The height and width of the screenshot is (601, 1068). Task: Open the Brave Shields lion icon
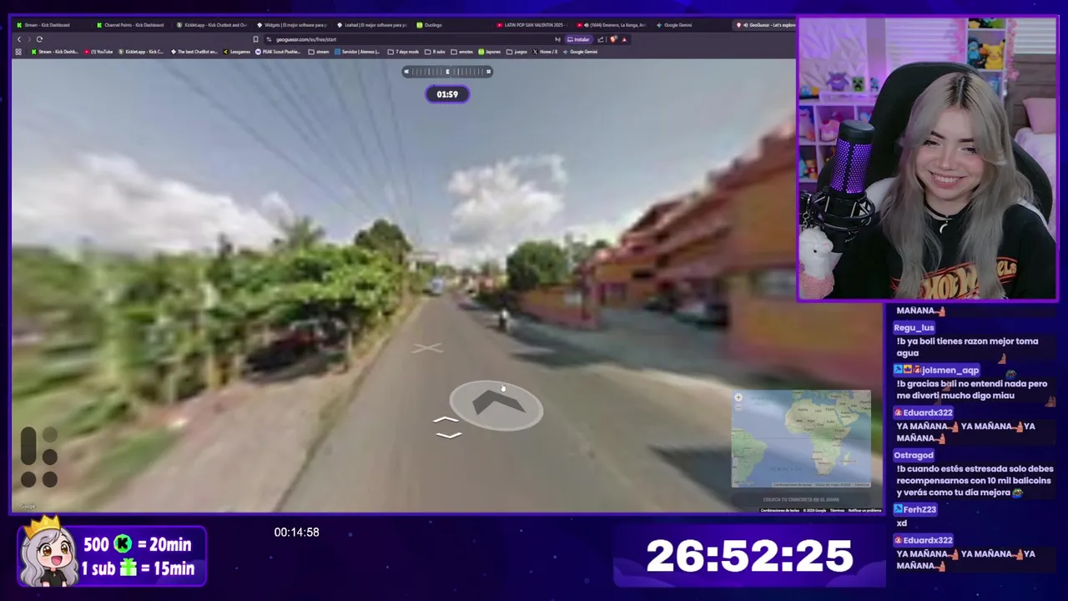(x=613, y=39)
